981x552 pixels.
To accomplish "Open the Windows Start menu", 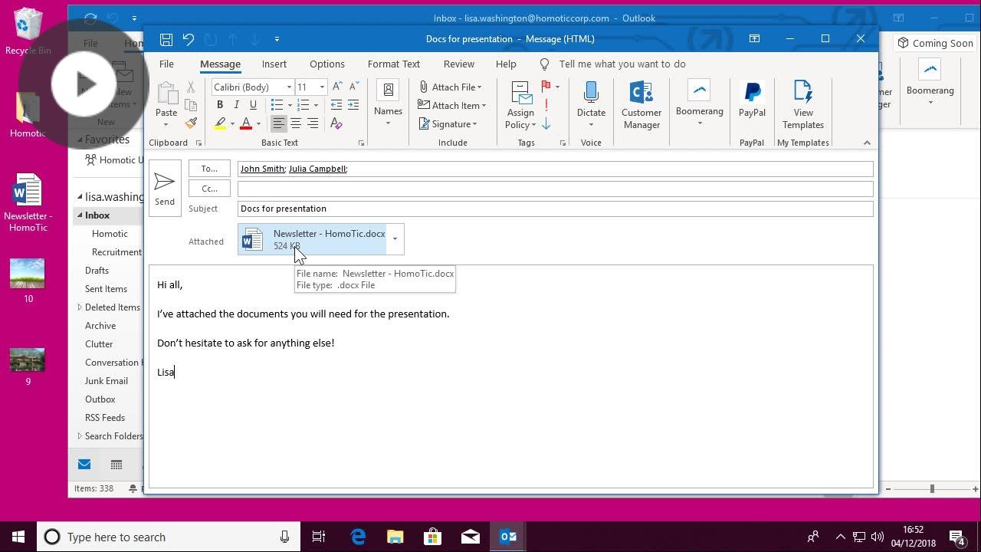I will 18,537.
